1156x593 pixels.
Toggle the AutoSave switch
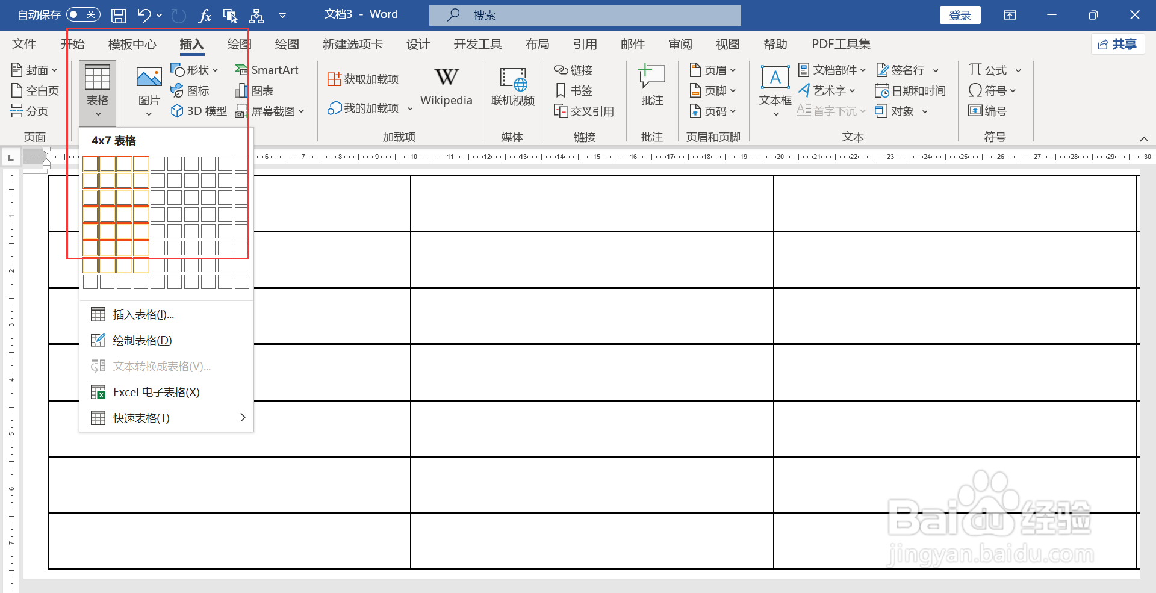tap(83, 14)
